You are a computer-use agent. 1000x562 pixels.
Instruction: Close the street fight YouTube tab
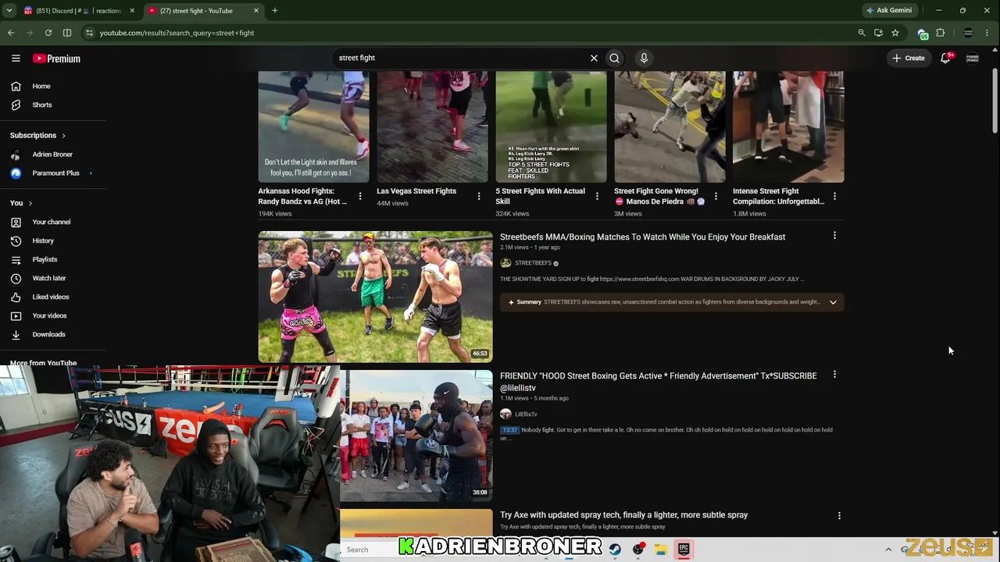(256, 11)
